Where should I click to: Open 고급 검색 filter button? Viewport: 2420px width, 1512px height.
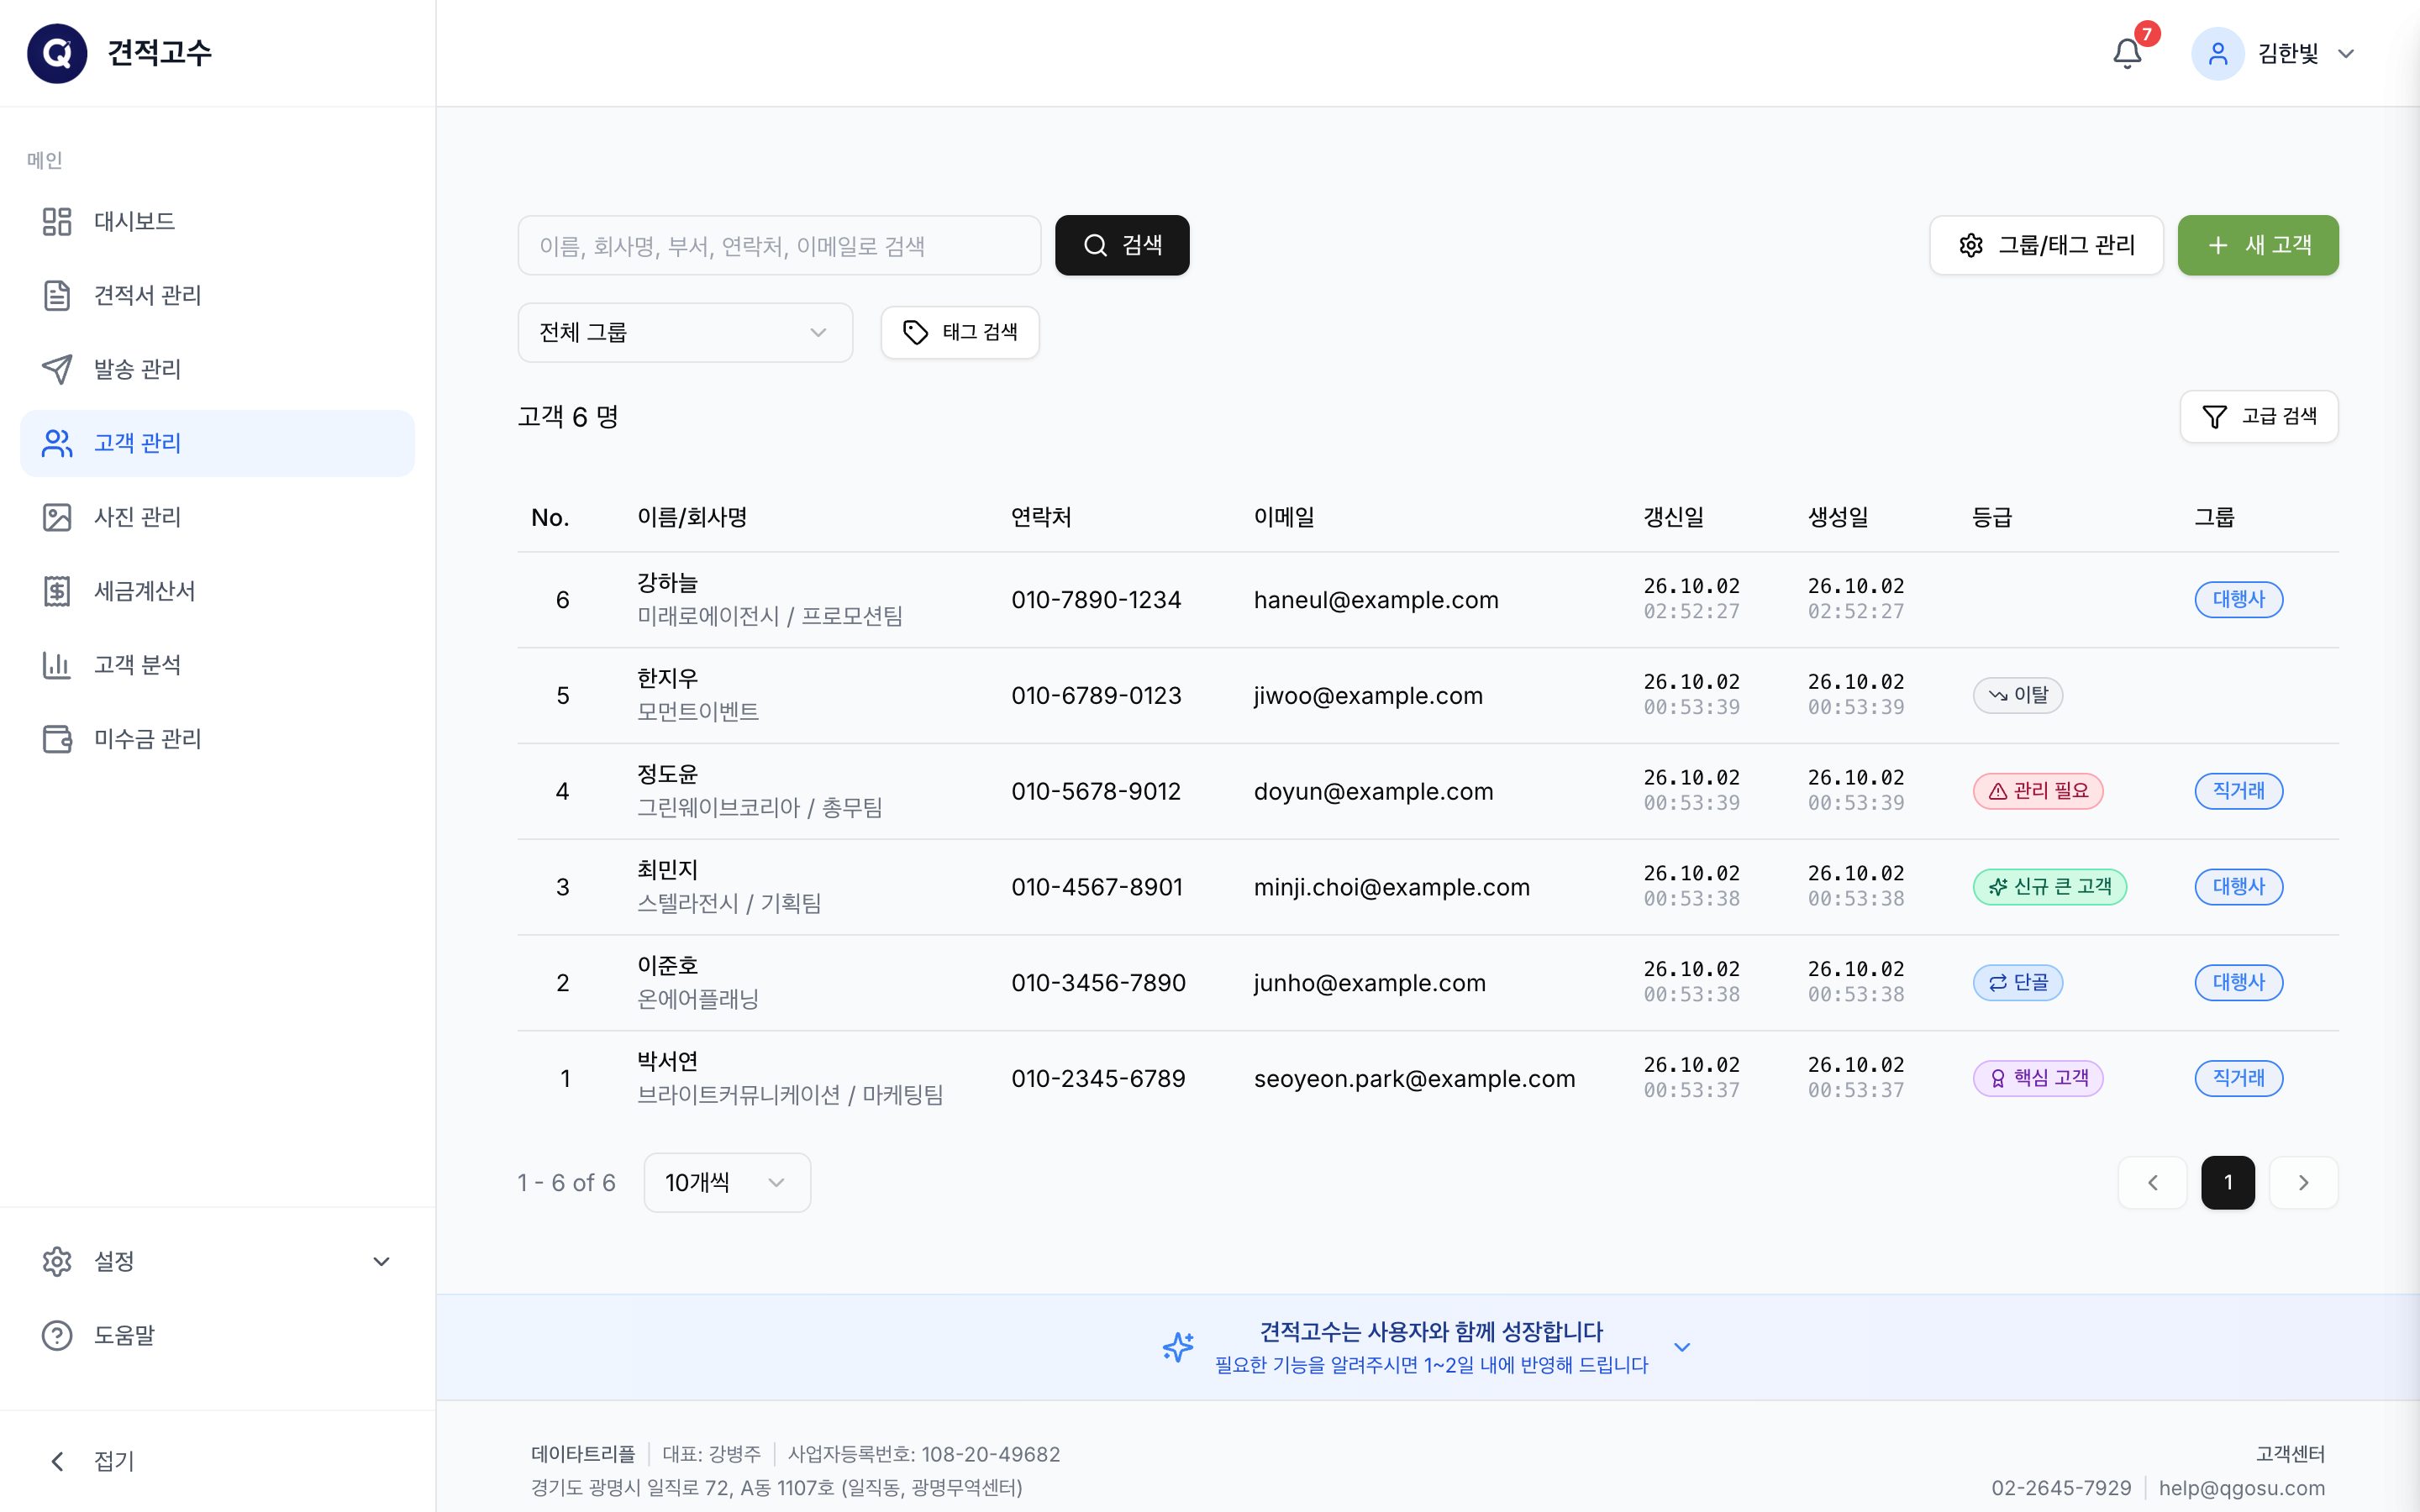coord(2259,416)
